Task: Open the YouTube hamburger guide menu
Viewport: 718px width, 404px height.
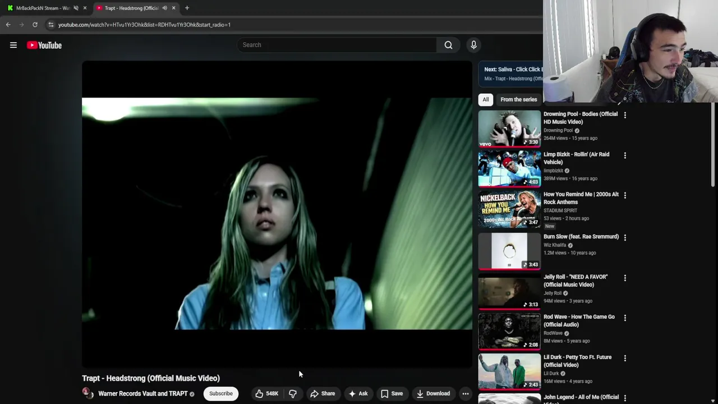Action: tap(13, 45)
